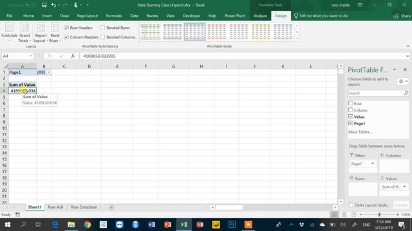Enable Banded Columns
412x231 pixels.
point(103,37)
